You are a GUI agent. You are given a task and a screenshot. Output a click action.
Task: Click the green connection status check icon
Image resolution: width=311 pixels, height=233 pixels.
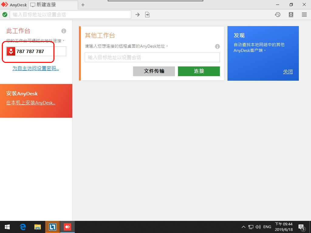tap(5, 15)
